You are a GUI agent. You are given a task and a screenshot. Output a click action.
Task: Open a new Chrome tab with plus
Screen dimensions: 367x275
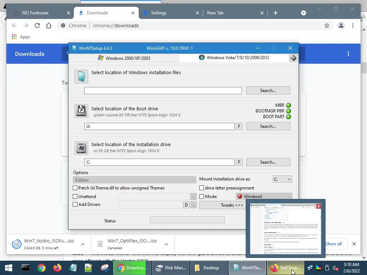[276, 13]
